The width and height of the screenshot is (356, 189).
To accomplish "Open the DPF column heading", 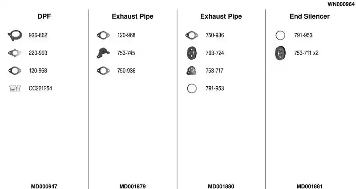I will [x=44, y=16].
